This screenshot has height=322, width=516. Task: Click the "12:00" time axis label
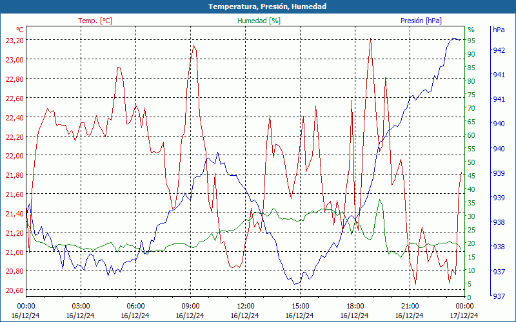click(245, 307)
